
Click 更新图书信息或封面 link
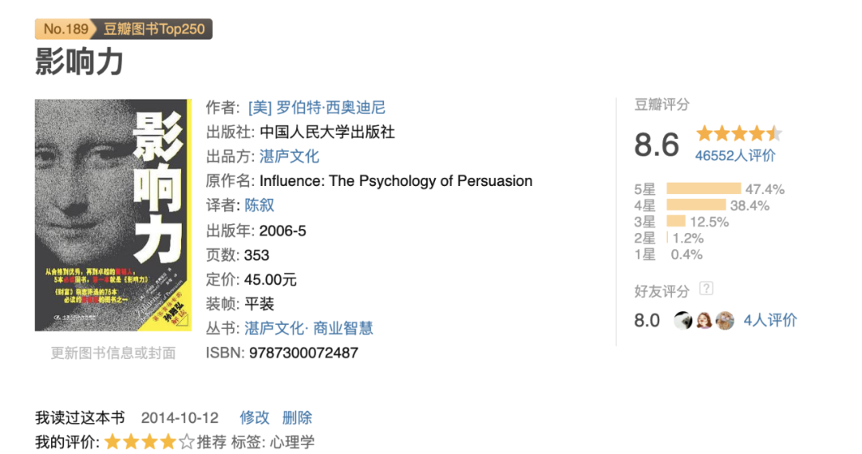tap(113, 353)
